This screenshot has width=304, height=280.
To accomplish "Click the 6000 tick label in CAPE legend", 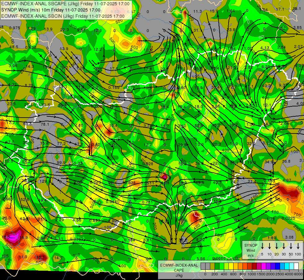I will pyautogui.click(x=298, y=274).
